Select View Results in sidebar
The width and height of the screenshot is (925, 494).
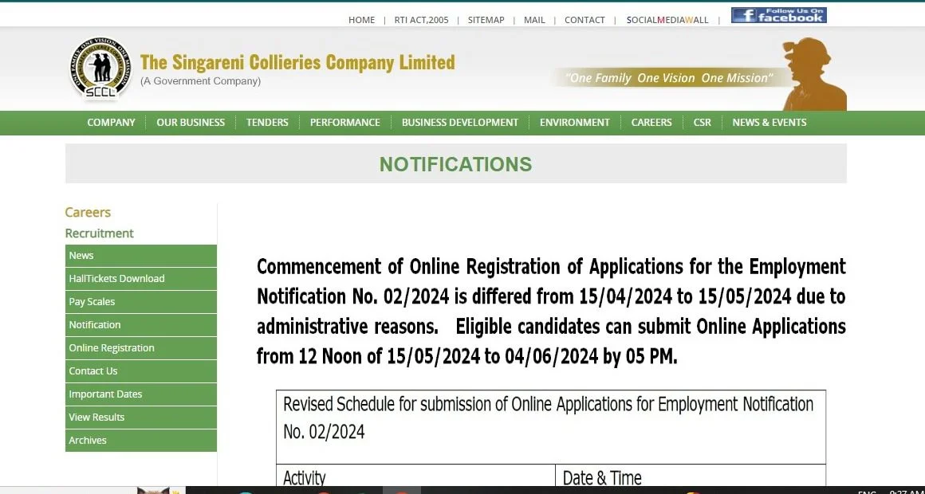pos(141,418)
